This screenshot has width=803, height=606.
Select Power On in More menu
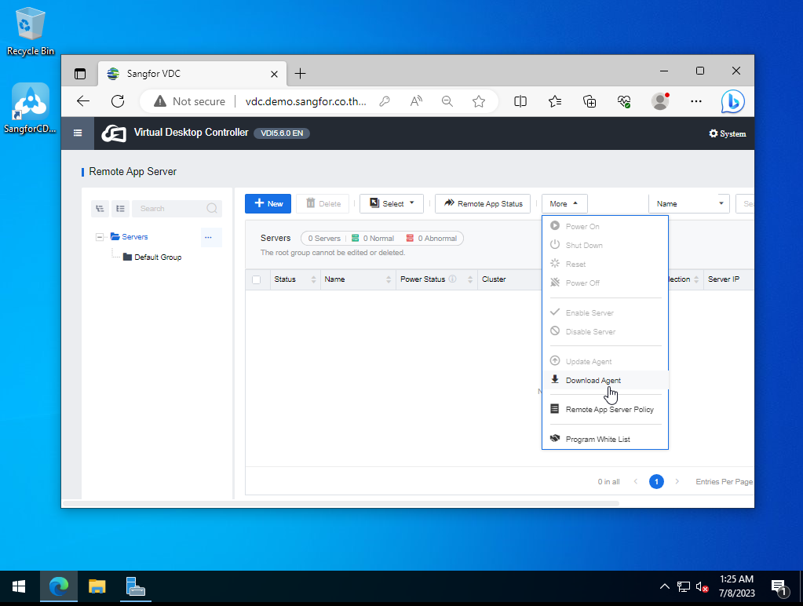605,226
